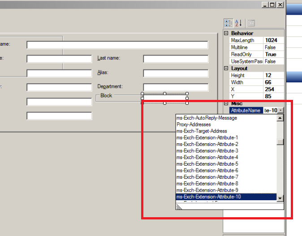The image size is (302, 236).
Task: Click the UseSystemPas False value
Action: (273, 61)
